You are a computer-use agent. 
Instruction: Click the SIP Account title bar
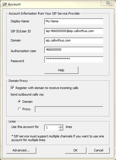pos(51,4)
